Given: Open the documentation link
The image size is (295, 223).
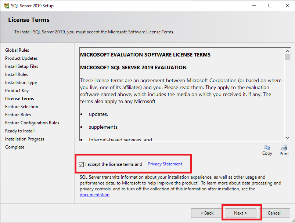Looking at the screenshot, I should (x=94, y=195).
